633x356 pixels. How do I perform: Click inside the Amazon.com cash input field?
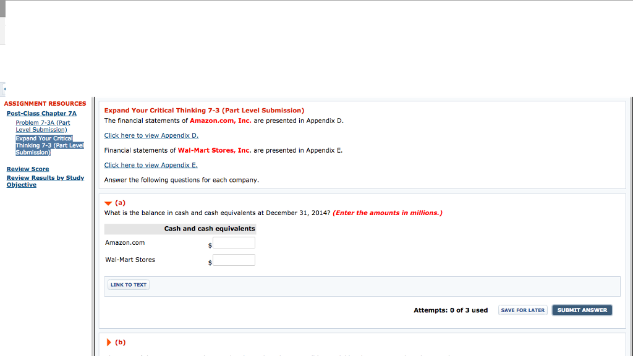point(234,242)
